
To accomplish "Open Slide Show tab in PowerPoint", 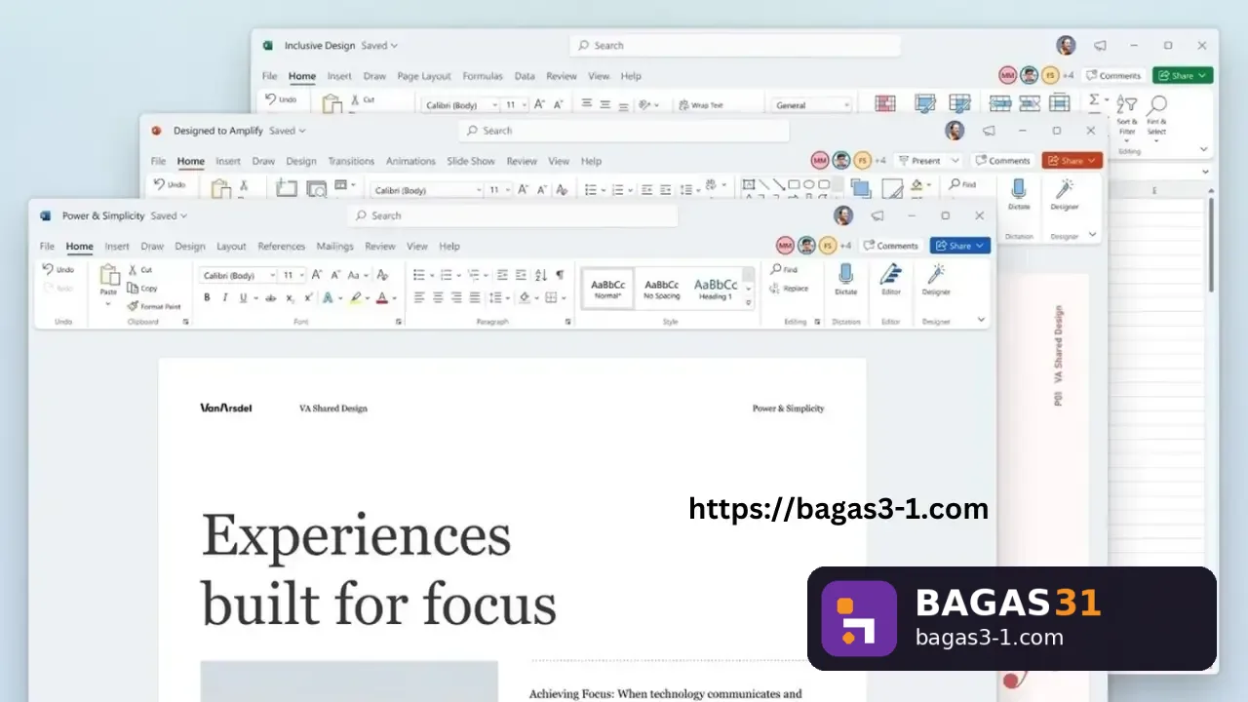I will [x=471, y=162].
